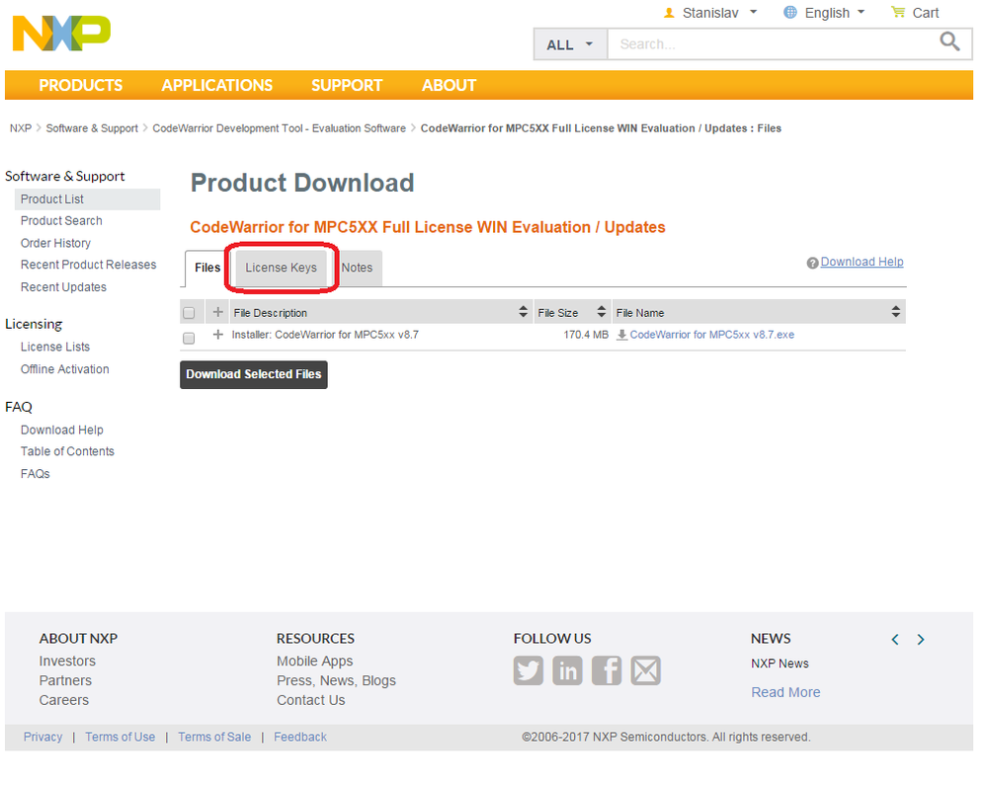Open License Lists in sidebar
The image size is (987, 786).
pyautogui.click(x=55, y=347)
